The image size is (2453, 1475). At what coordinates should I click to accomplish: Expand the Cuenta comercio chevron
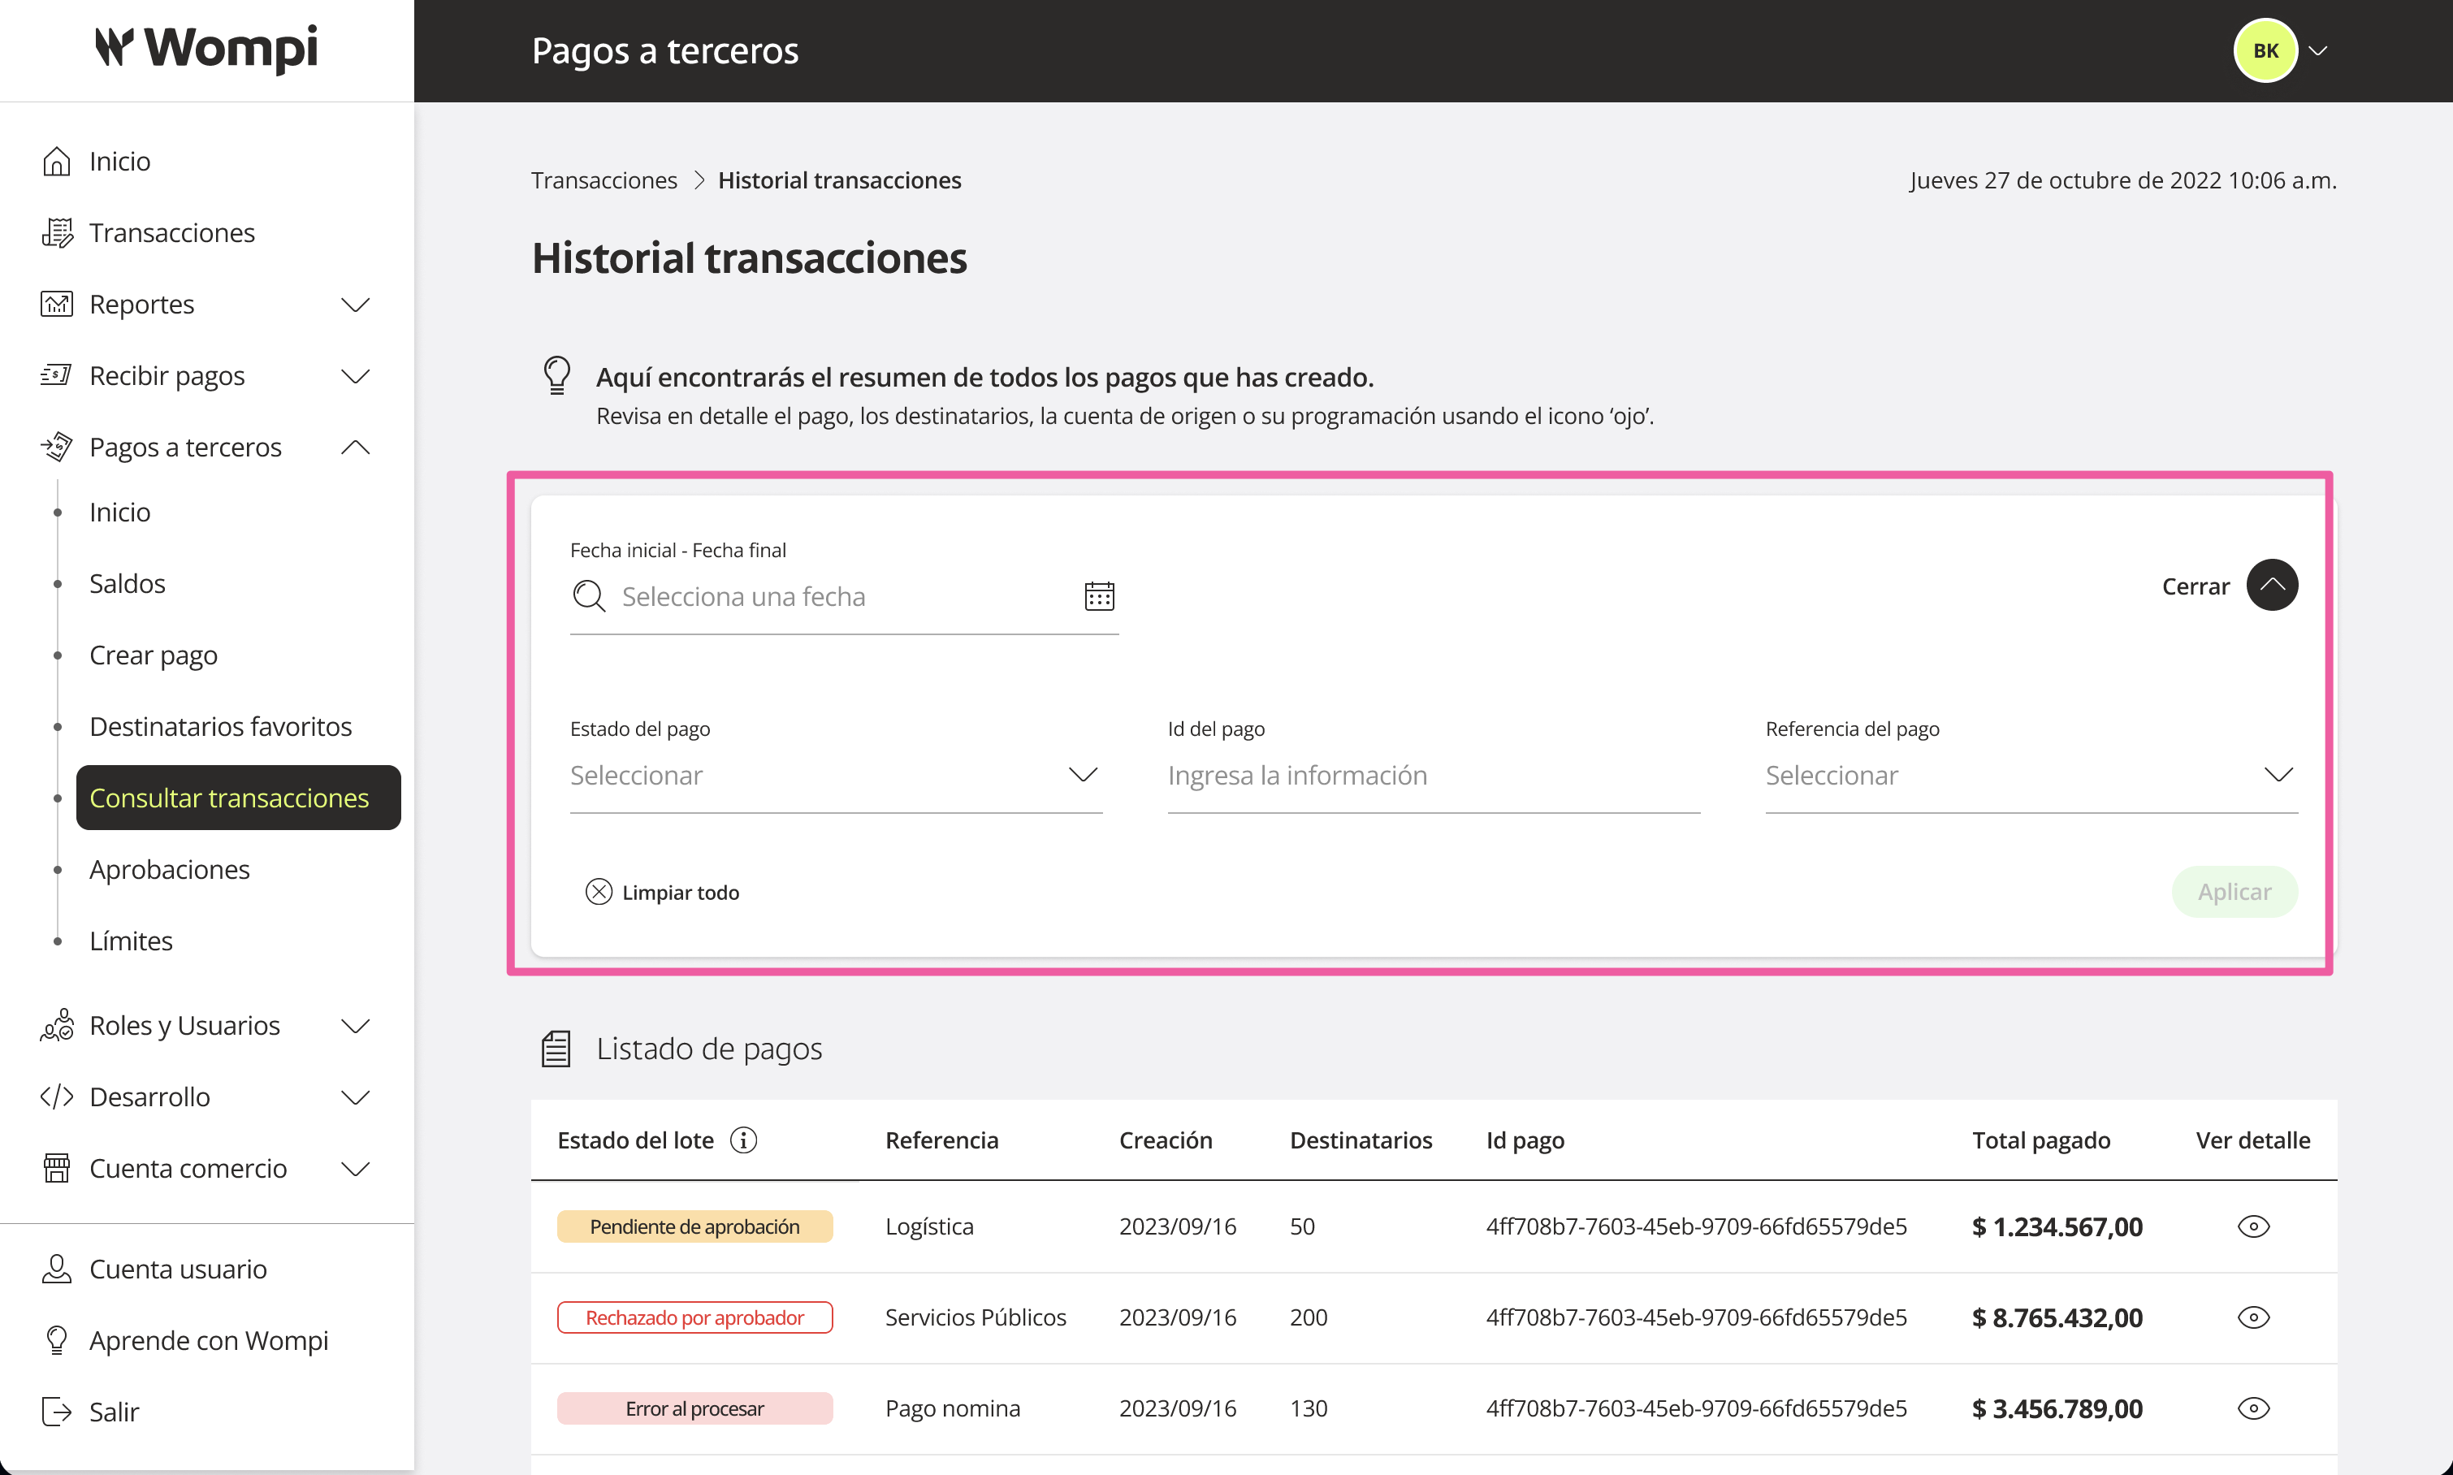click(x=356, y=1168)
